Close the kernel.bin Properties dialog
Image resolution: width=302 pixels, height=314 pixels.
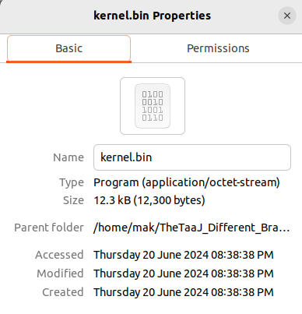tap(287, 16)
